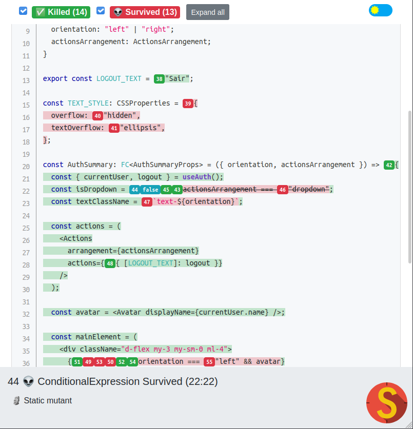Viewport: 413px width, 429px height.
Task: Select the active mutant badge 44
Action: tap(134, 190)
